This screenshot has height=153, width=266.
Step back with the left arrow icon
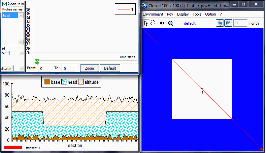[x=220, y=23]
